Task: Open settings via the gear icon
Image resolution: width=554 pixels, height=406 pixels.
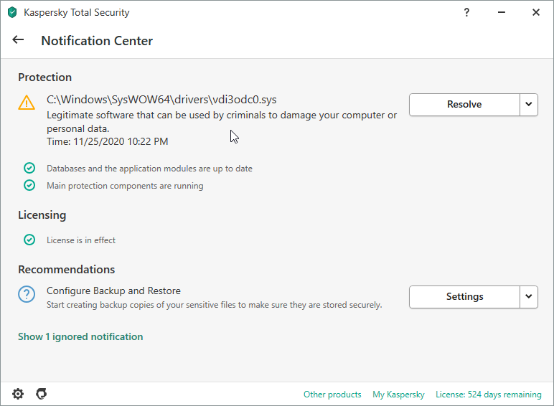Action: 18,394
